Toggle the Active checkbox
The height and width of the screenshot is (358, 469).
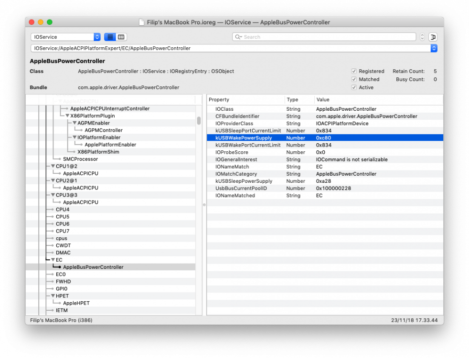pos(354,87)
